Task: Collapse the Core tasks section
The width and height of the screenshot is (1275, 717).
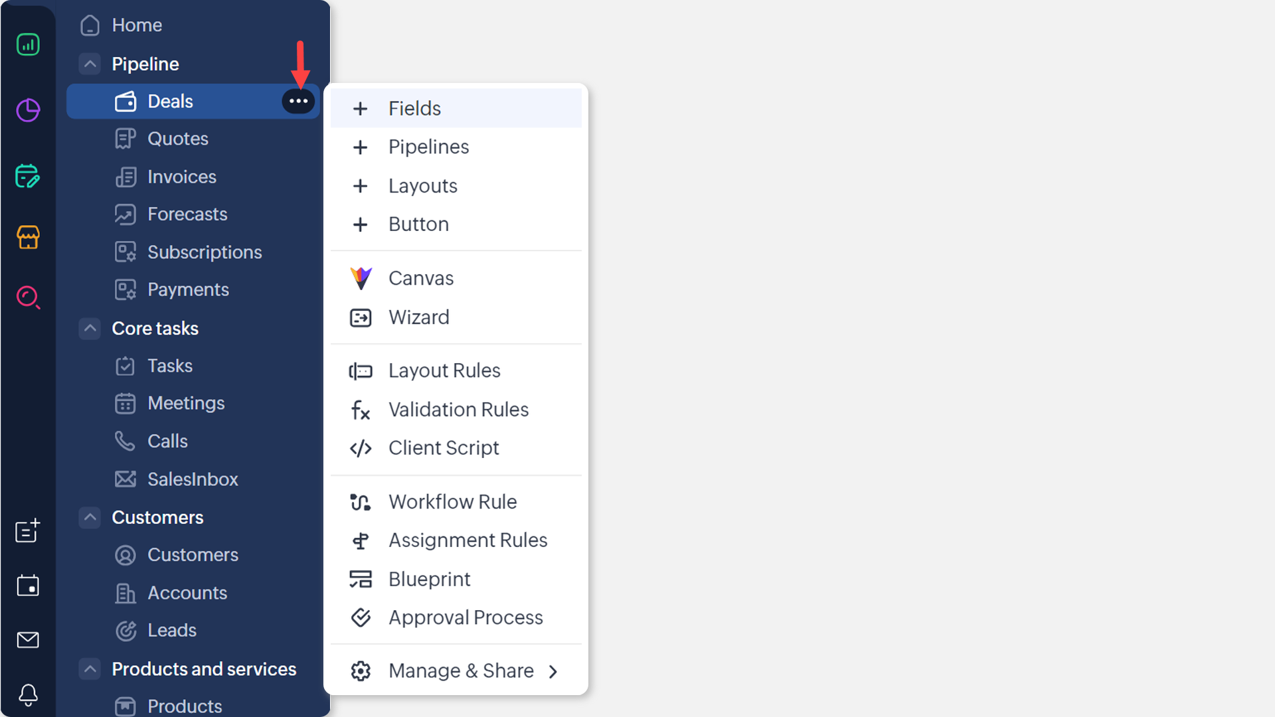Action: tap(90, 329)
